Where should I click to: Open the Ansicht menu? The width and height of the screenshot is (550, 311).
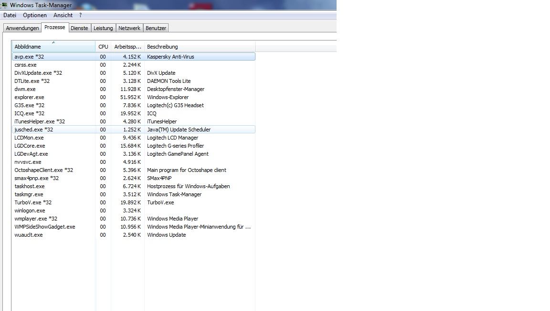pos(63,15)
